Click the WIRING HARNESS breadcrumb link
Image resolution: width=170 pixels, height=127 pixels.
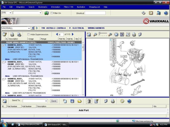[x=96, y=28]
